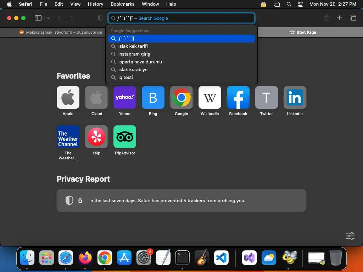Open the Bookmarks menu

click(122, 4)
